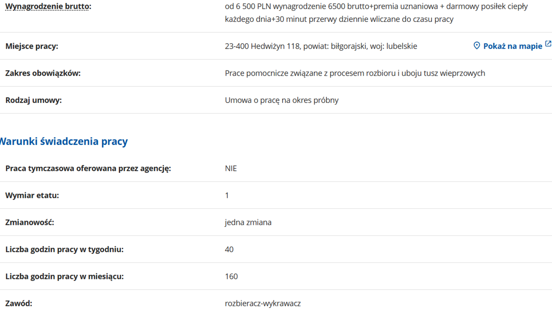Click 'Praca tymczasowa oferowana przez agencję' label

point(88,169)
